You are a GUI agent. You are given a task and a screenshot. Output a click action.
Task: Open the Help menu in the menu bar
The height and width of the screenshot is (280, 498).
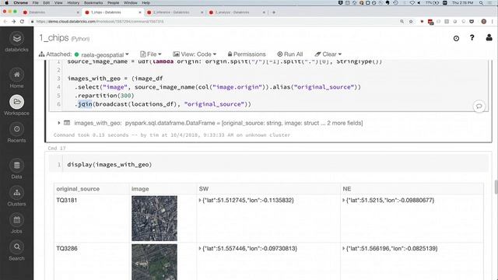click(146, 3)
